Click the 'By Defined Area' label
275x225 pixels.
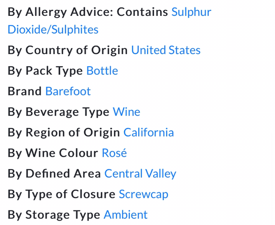pos(54,174)
